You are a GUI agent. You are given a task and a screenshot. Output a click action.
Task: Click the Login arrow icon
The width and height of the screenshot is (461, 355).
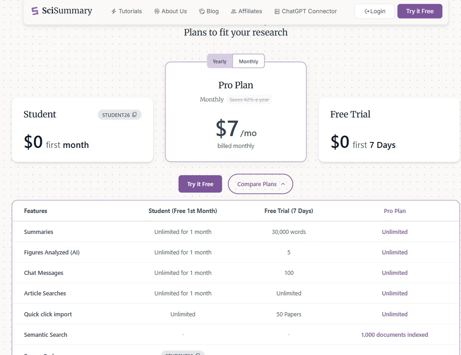click(x=367, y=11)
